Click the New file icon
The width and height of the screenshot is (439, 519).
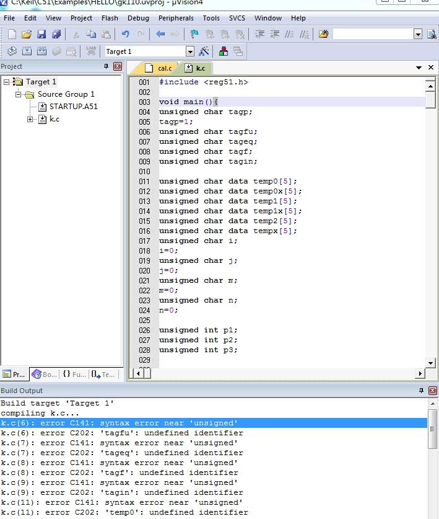click(12, 34)
